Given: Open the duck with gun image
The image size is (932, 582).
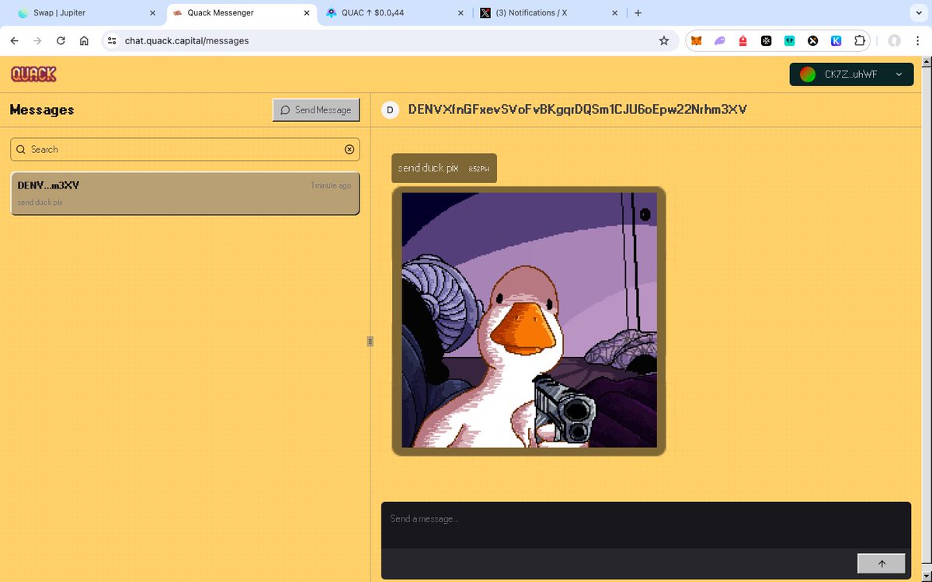Looking at the screenshot, I should (529, 320).
